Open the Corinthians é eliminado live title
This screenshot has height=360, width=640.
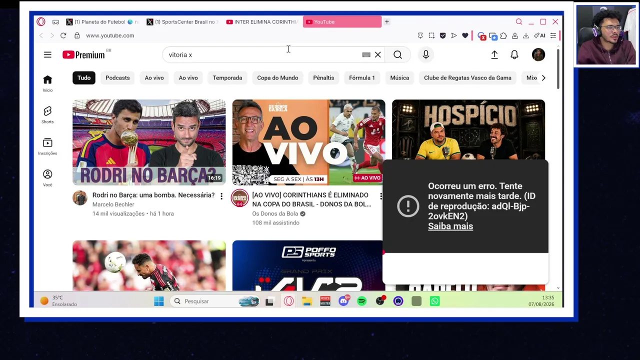pyautogui.click(x=311, y=199)
